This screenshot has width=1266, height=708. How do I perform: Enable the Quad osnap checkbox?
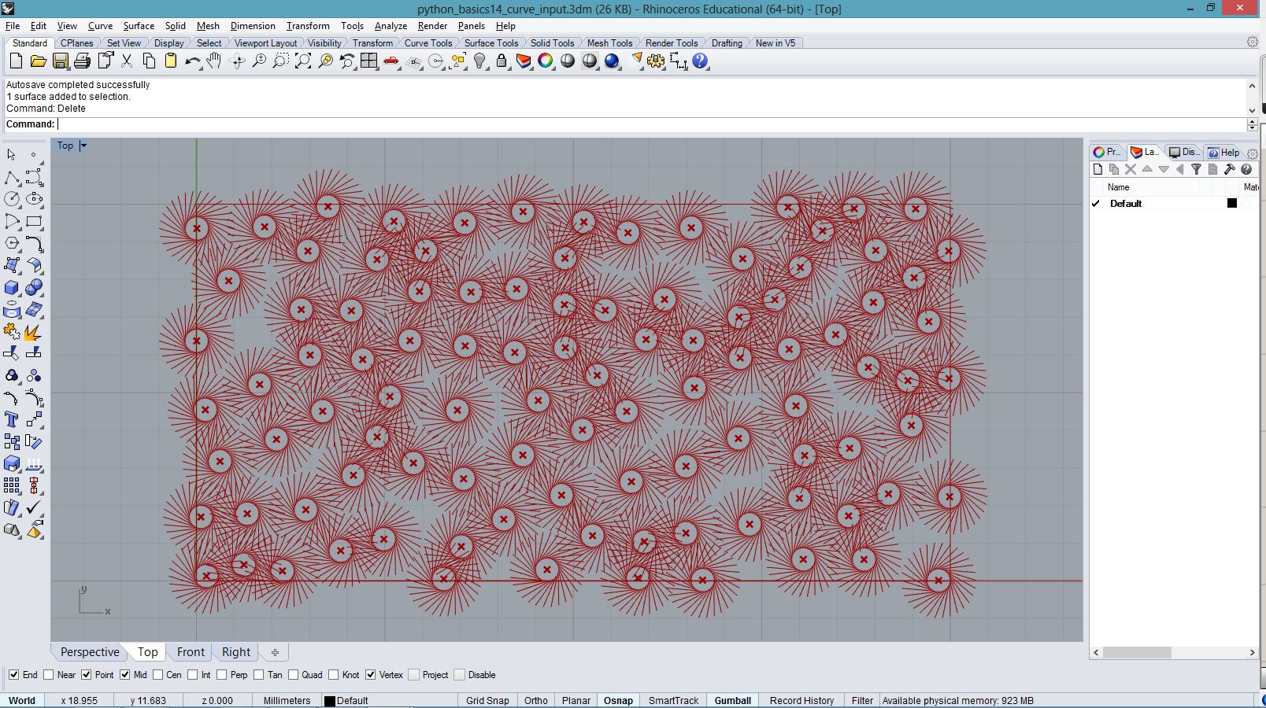294,675
